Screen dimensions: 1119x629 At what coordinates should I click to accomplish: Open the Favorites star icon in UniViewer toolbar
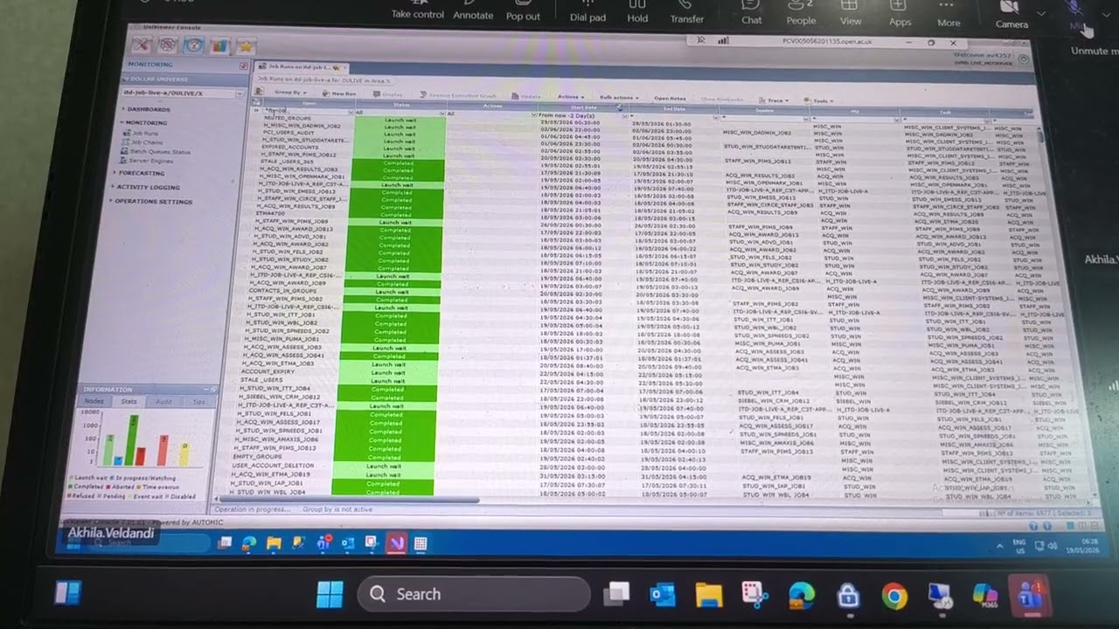246,46
